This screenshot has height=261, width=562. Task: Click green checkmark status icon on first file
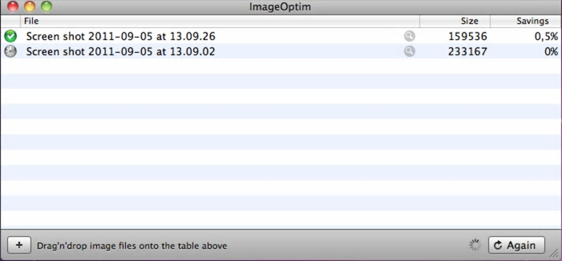(10, 36)
